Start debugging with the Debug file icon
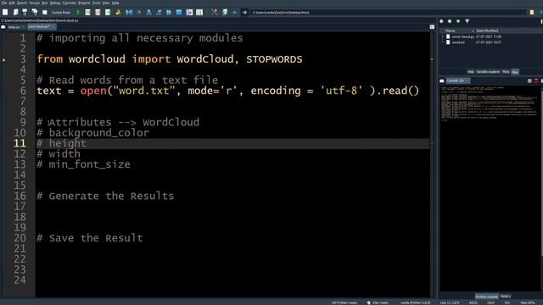This screenshot has width=543, height=305. click(129, 12)
